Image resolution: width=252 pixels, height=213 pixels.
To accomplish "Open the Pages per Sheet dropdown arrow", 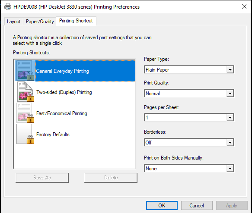I will [230, 118].
